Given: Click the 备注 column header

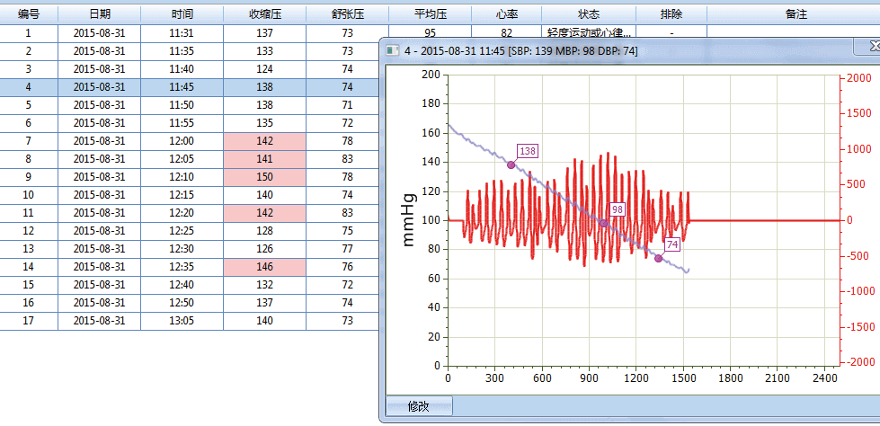Looking at the screenshot, I should point(795,15).
